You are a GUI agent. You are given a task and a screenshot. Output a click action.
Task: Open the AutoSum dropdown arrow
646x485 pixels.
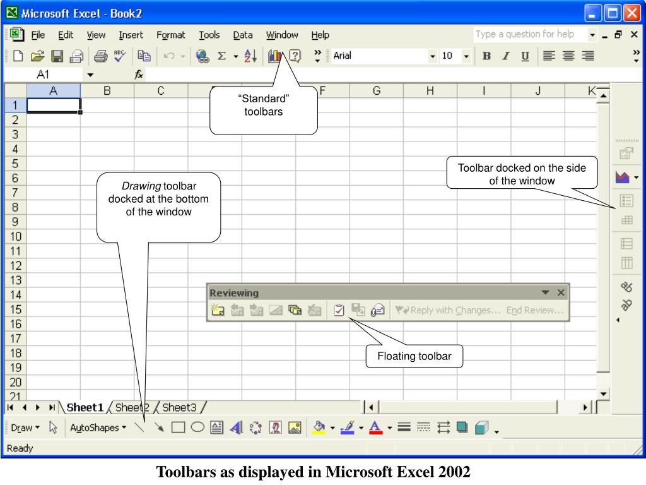(236, 56)
